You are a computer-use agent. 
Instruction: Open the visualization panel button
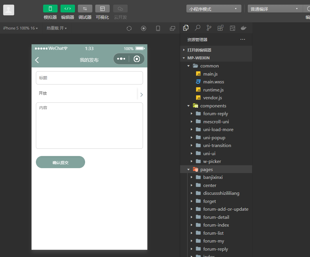102,9
